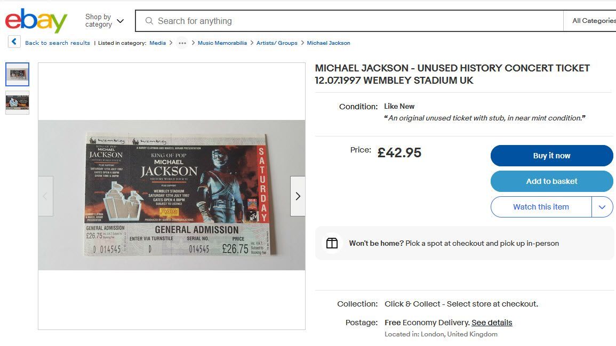Open the eBay logo homepage
Screen dimensions: 616x346
pyautogui.click(x=36, y=20)
